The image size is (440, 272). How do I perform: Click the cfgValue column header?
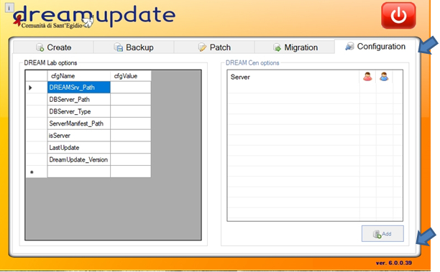(x=131, y=76)
